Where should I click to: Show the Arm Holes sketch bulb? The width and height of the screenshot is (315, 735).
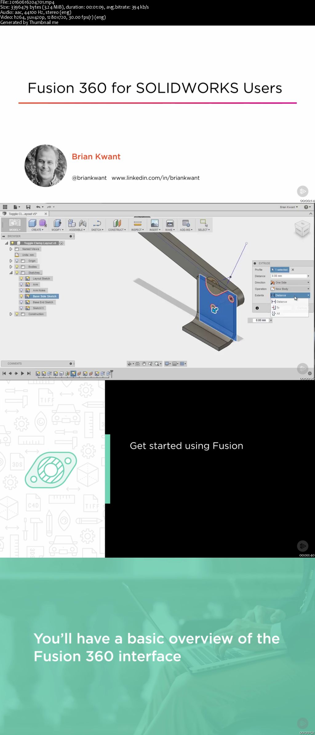click(21, 290)
